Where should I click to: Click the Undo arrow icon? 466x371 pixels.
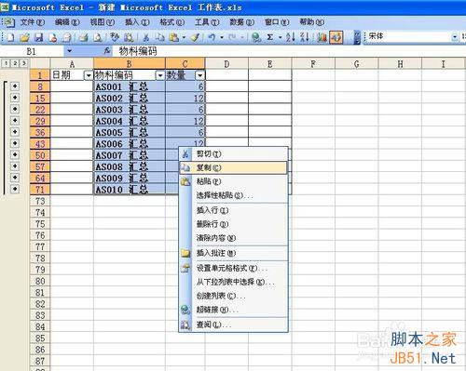coord(212,37)
